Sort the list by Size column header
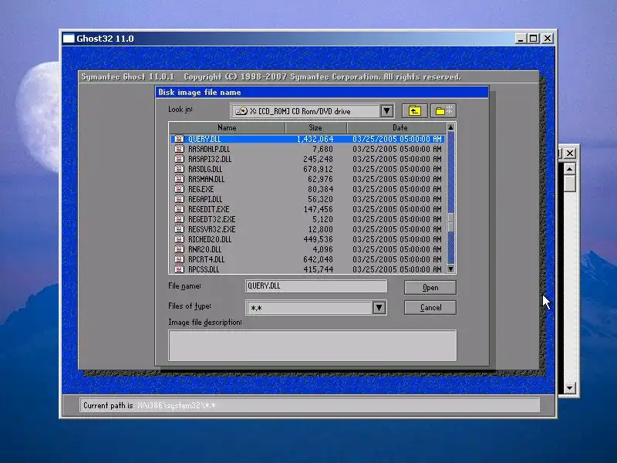The image size is (617, 463). tap(315, 127)
